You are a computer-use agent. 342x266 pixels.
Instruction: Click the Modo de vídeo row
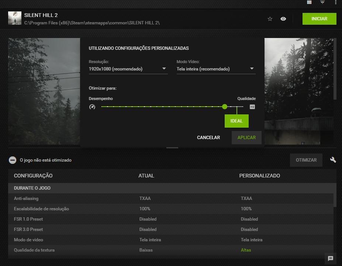pos(171,239)
